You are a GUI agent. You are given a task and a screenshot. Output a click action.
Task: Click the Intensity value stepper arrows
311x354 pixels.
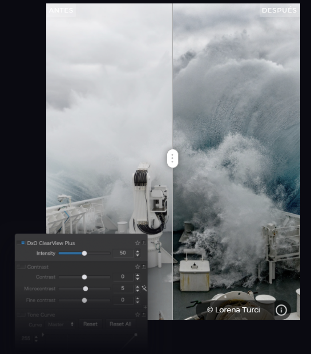(137, 253)
